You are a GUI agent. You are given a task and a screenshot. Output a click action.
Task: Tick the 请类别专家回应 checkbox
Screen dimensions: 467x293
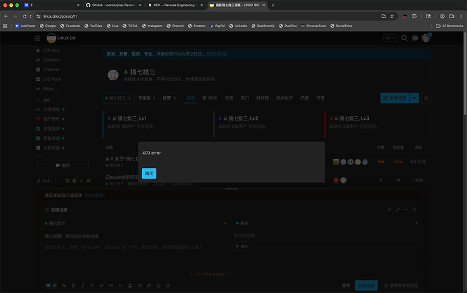(386, 286)
